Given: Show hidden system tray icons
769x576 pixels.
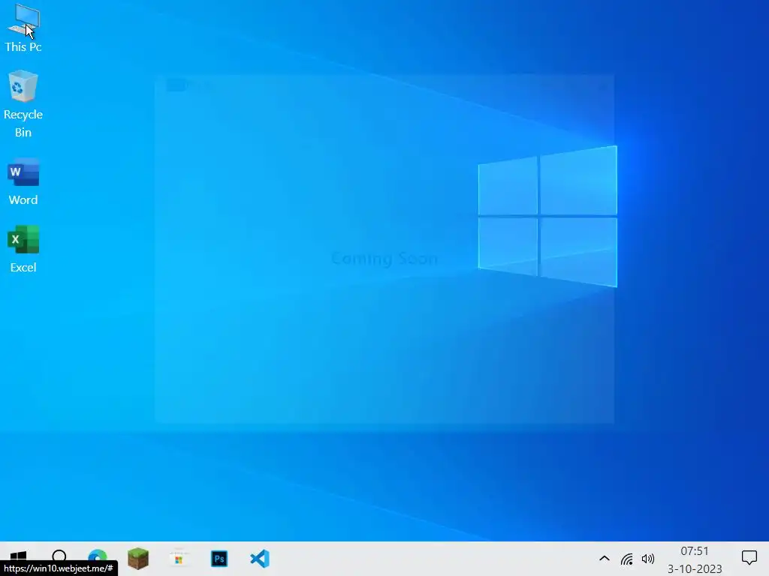Looking at the screenshot, I should pyautogui.click(x=605, y=558).
